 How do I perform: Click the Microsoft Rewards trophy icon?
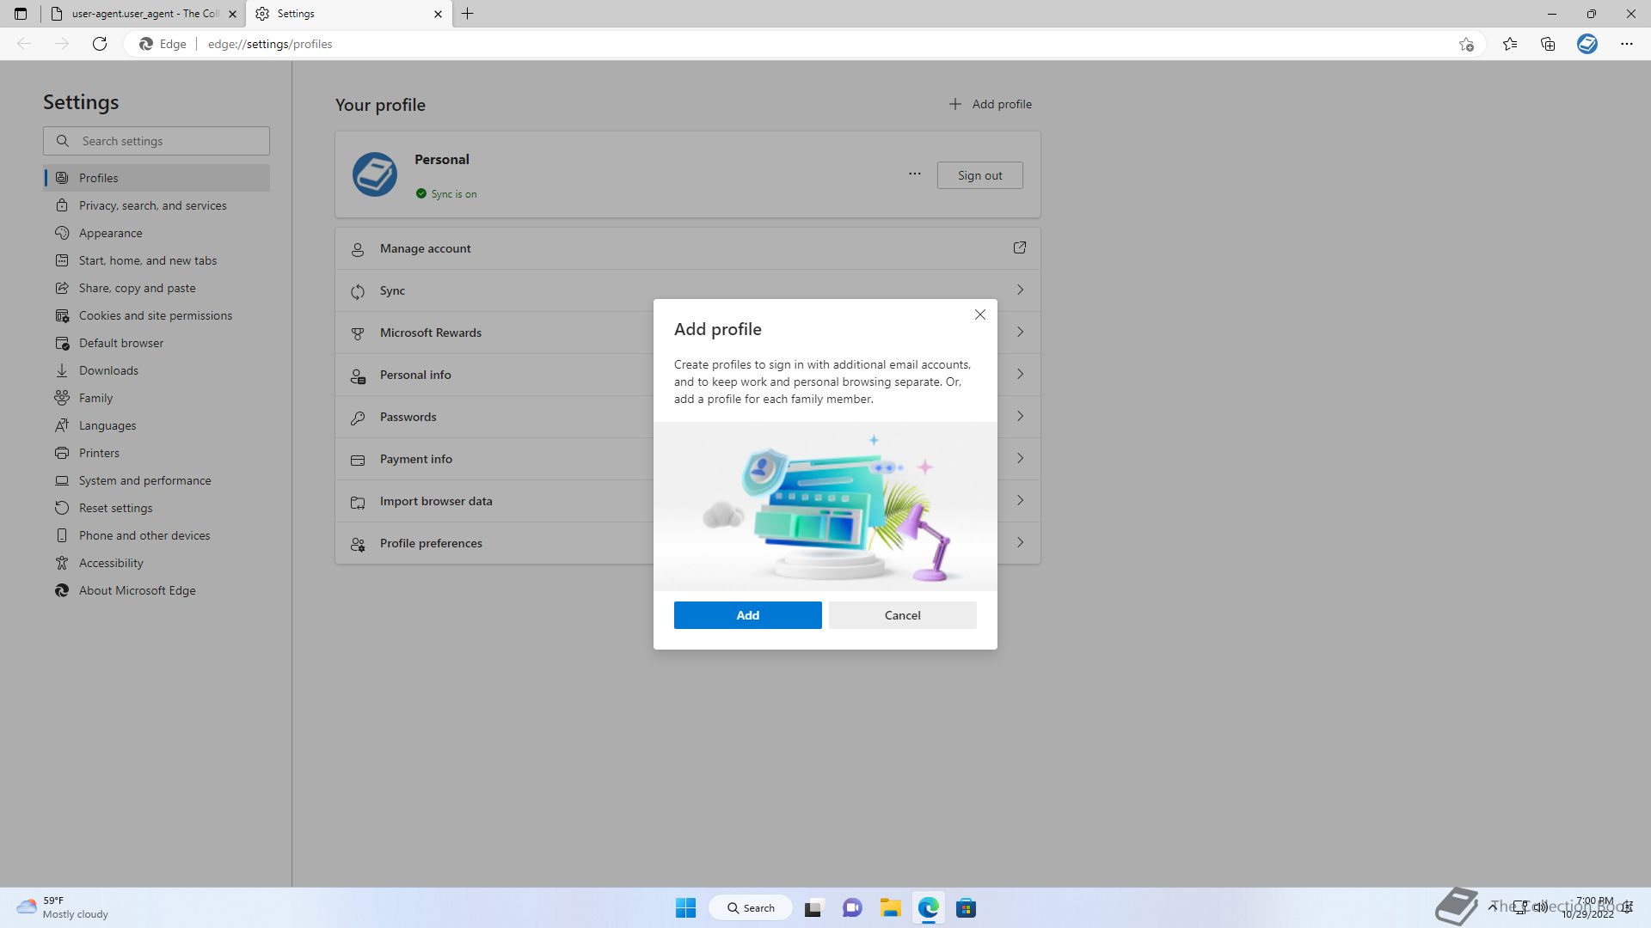(358, 333)
